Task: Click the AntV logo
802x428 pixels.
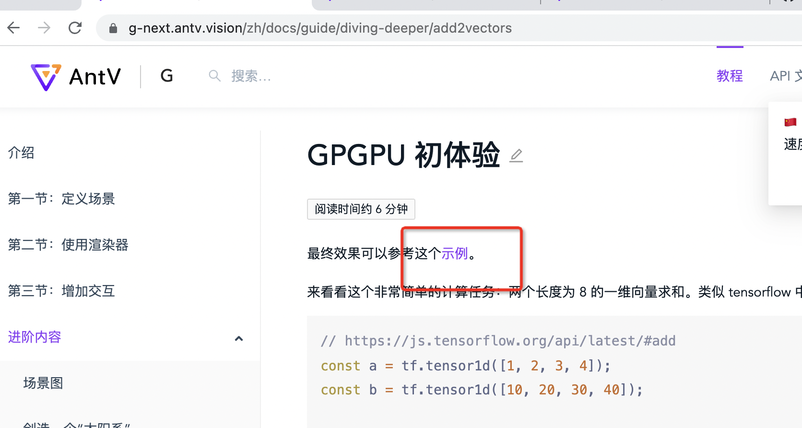Action: point(76,77)
